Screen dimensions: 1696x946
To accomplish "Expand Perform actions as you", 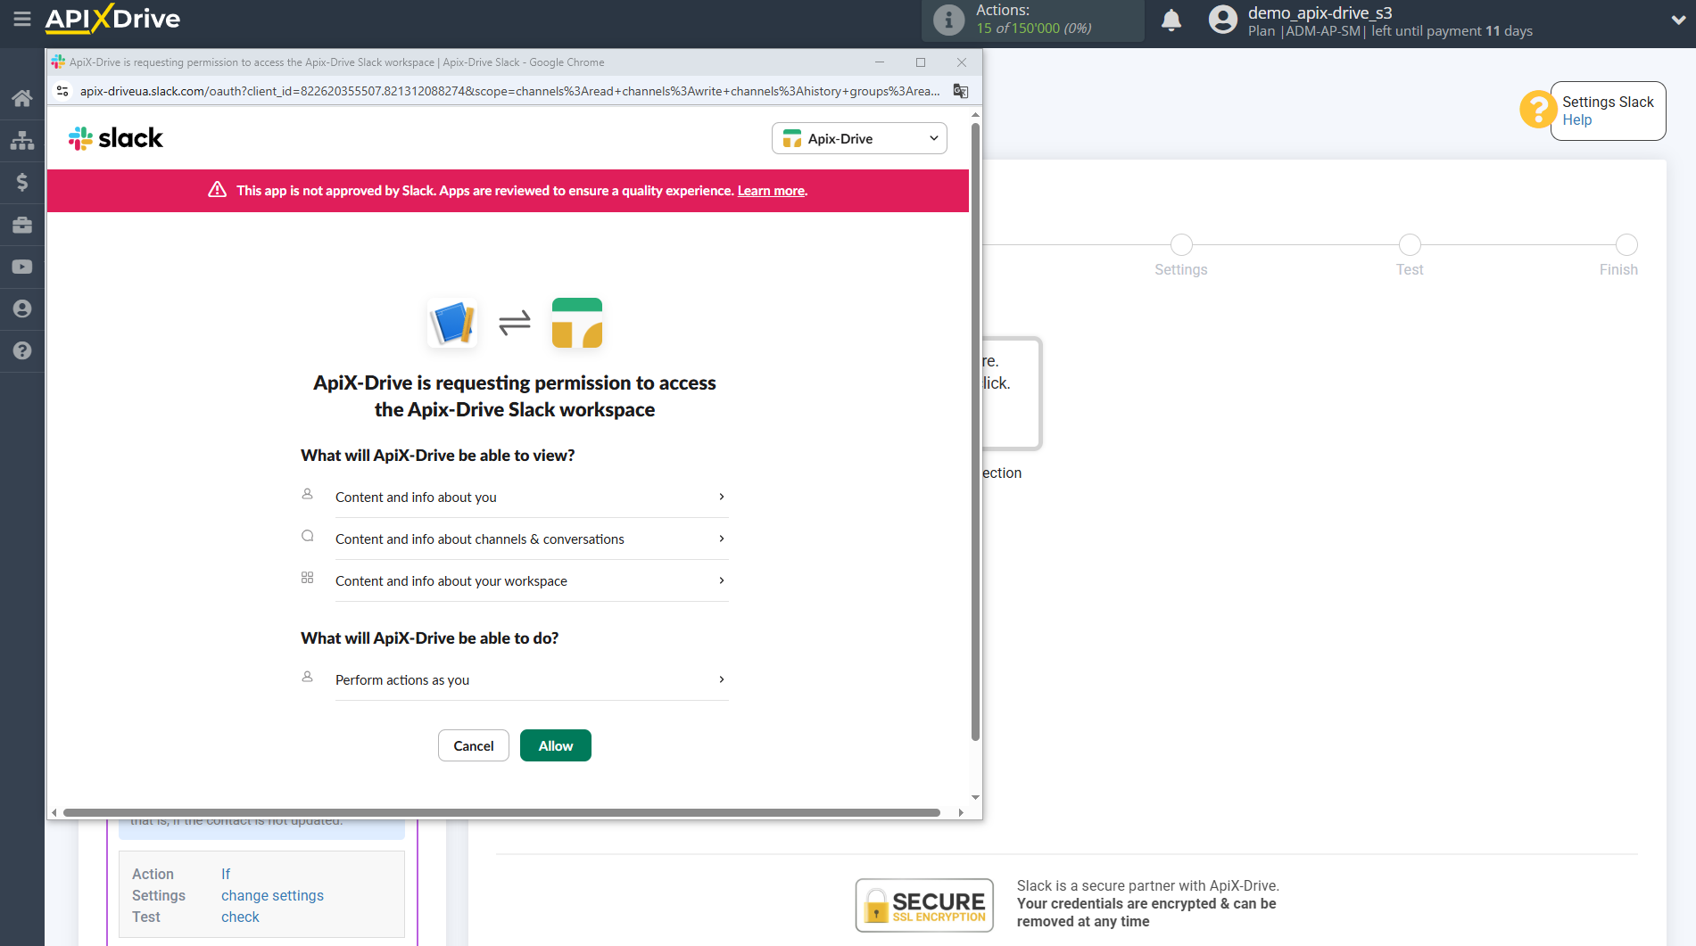I will click(x=532, y=679).
